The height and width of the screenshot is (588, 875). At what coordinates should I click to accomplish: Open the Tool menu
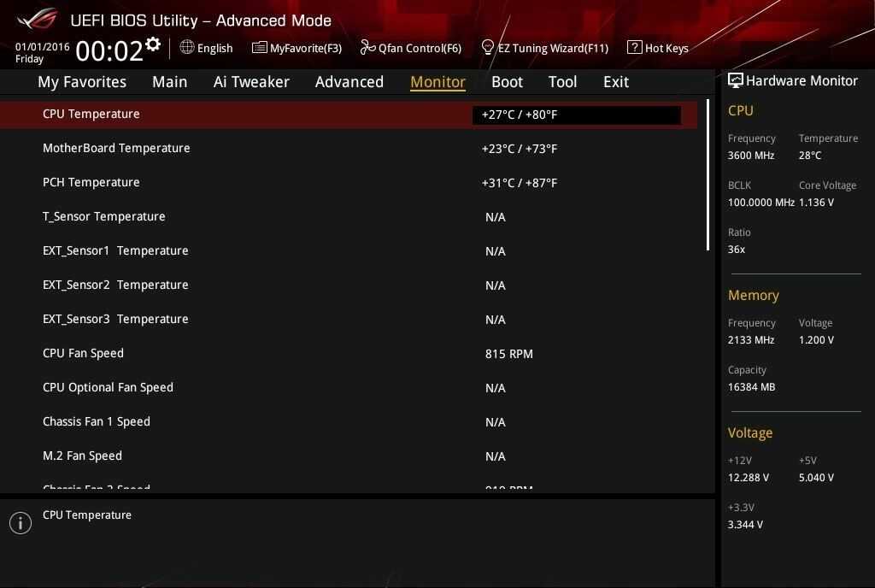pos(562,82)
